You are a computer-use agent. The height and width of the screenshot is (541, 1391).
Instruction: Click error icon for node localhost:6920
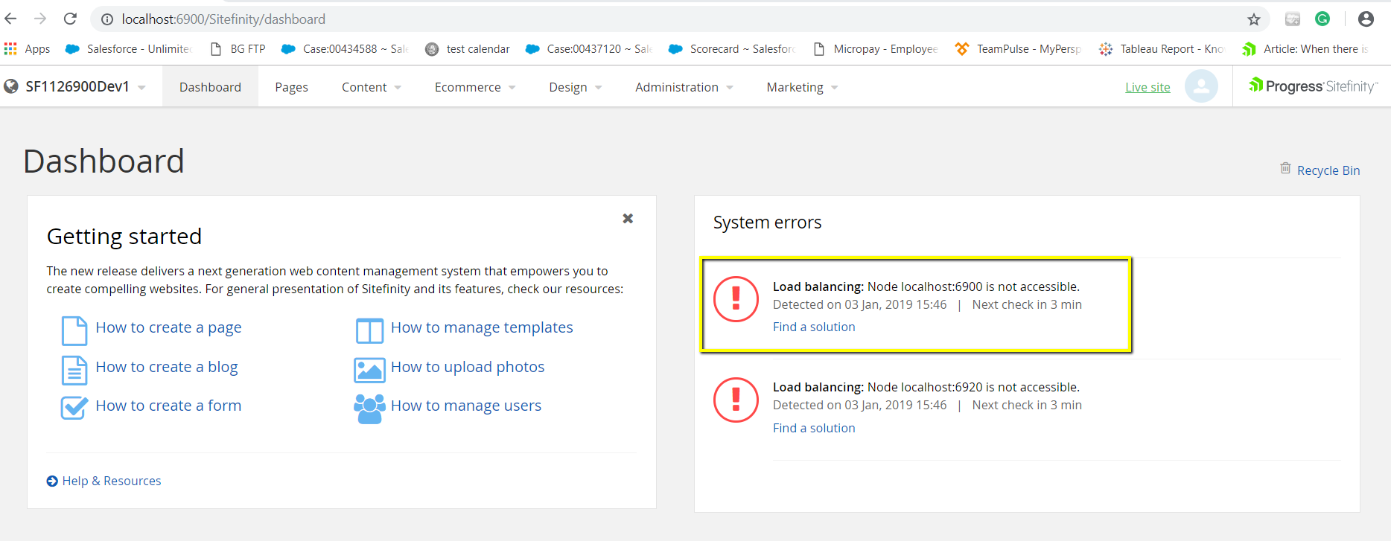736,400
